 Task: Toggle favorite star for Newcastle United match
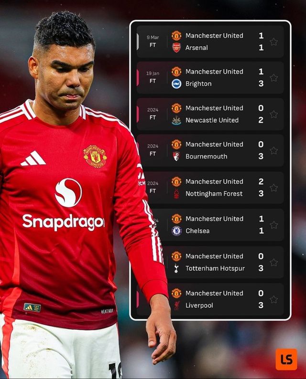tap(273, 115)
